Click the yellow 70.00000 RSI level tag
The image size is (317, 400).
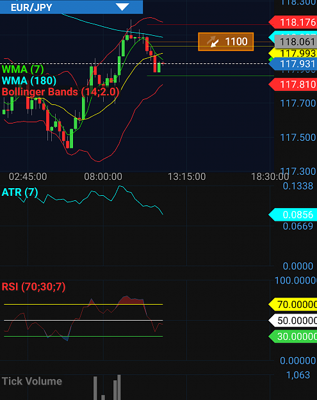(293, 305)
